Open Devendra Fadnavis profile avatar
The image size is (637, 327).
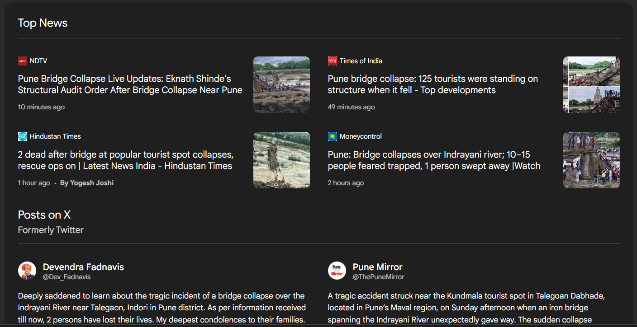(x=27, y=271)
